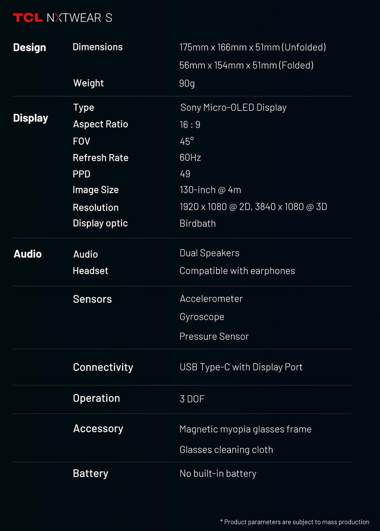Select the Resolution value text
The height and width of the screenshot is (531, 380).
[253, 207]
